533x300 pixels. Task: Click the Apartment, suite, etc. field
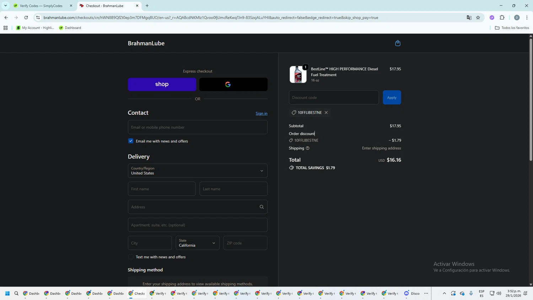click(x=198, y=225)
